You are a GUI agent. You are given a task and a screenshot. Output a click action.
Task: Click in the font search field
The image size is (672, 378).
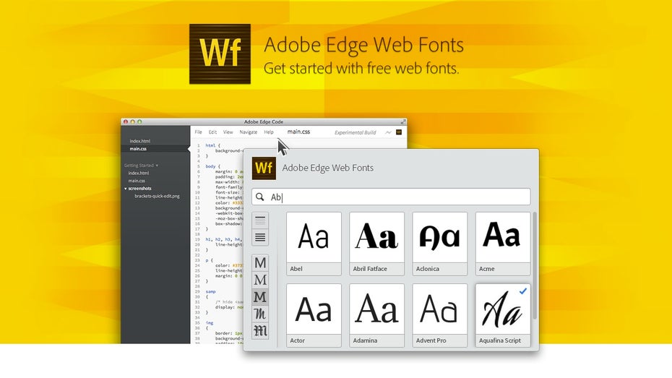click(391, 197)
